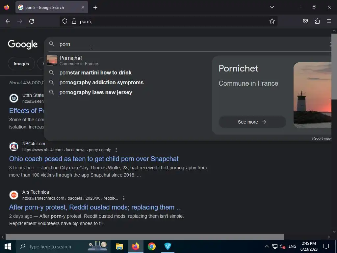Open the Pornichet lighthouse photo
The height and width of the screenshot is (253, 337).
coord(312,95)
